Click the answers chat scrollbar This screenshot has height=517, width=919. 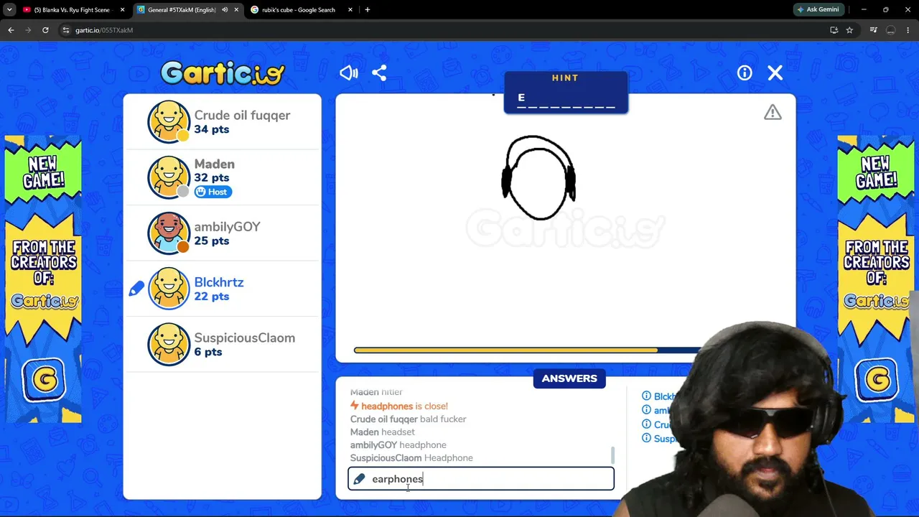(612, 455)
